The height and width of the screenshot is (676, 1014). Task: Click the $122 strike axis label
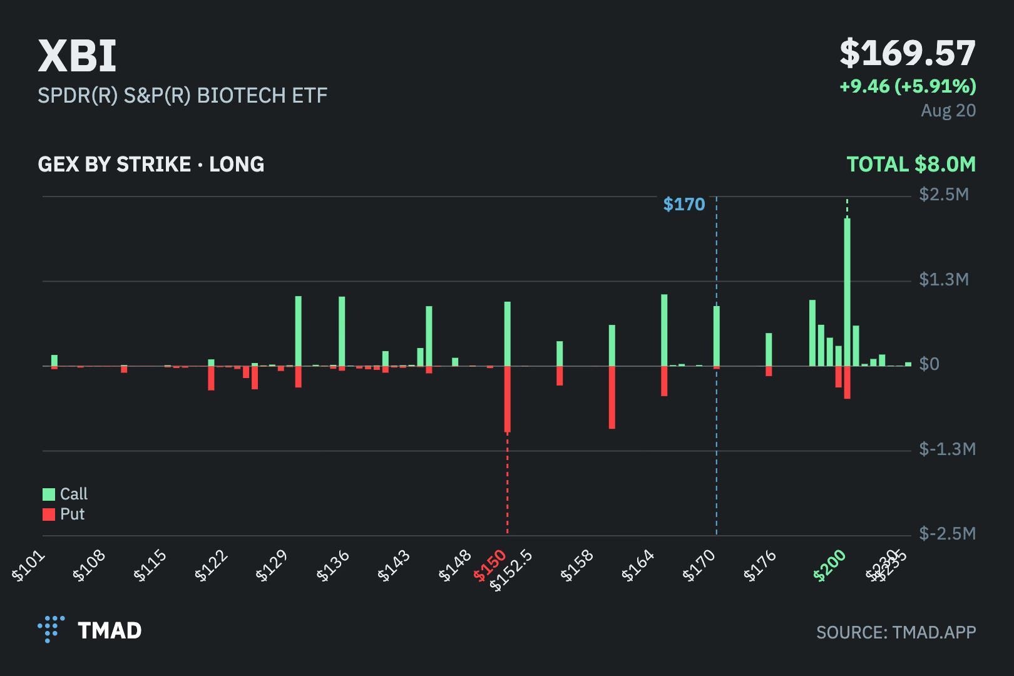point(212,566)
